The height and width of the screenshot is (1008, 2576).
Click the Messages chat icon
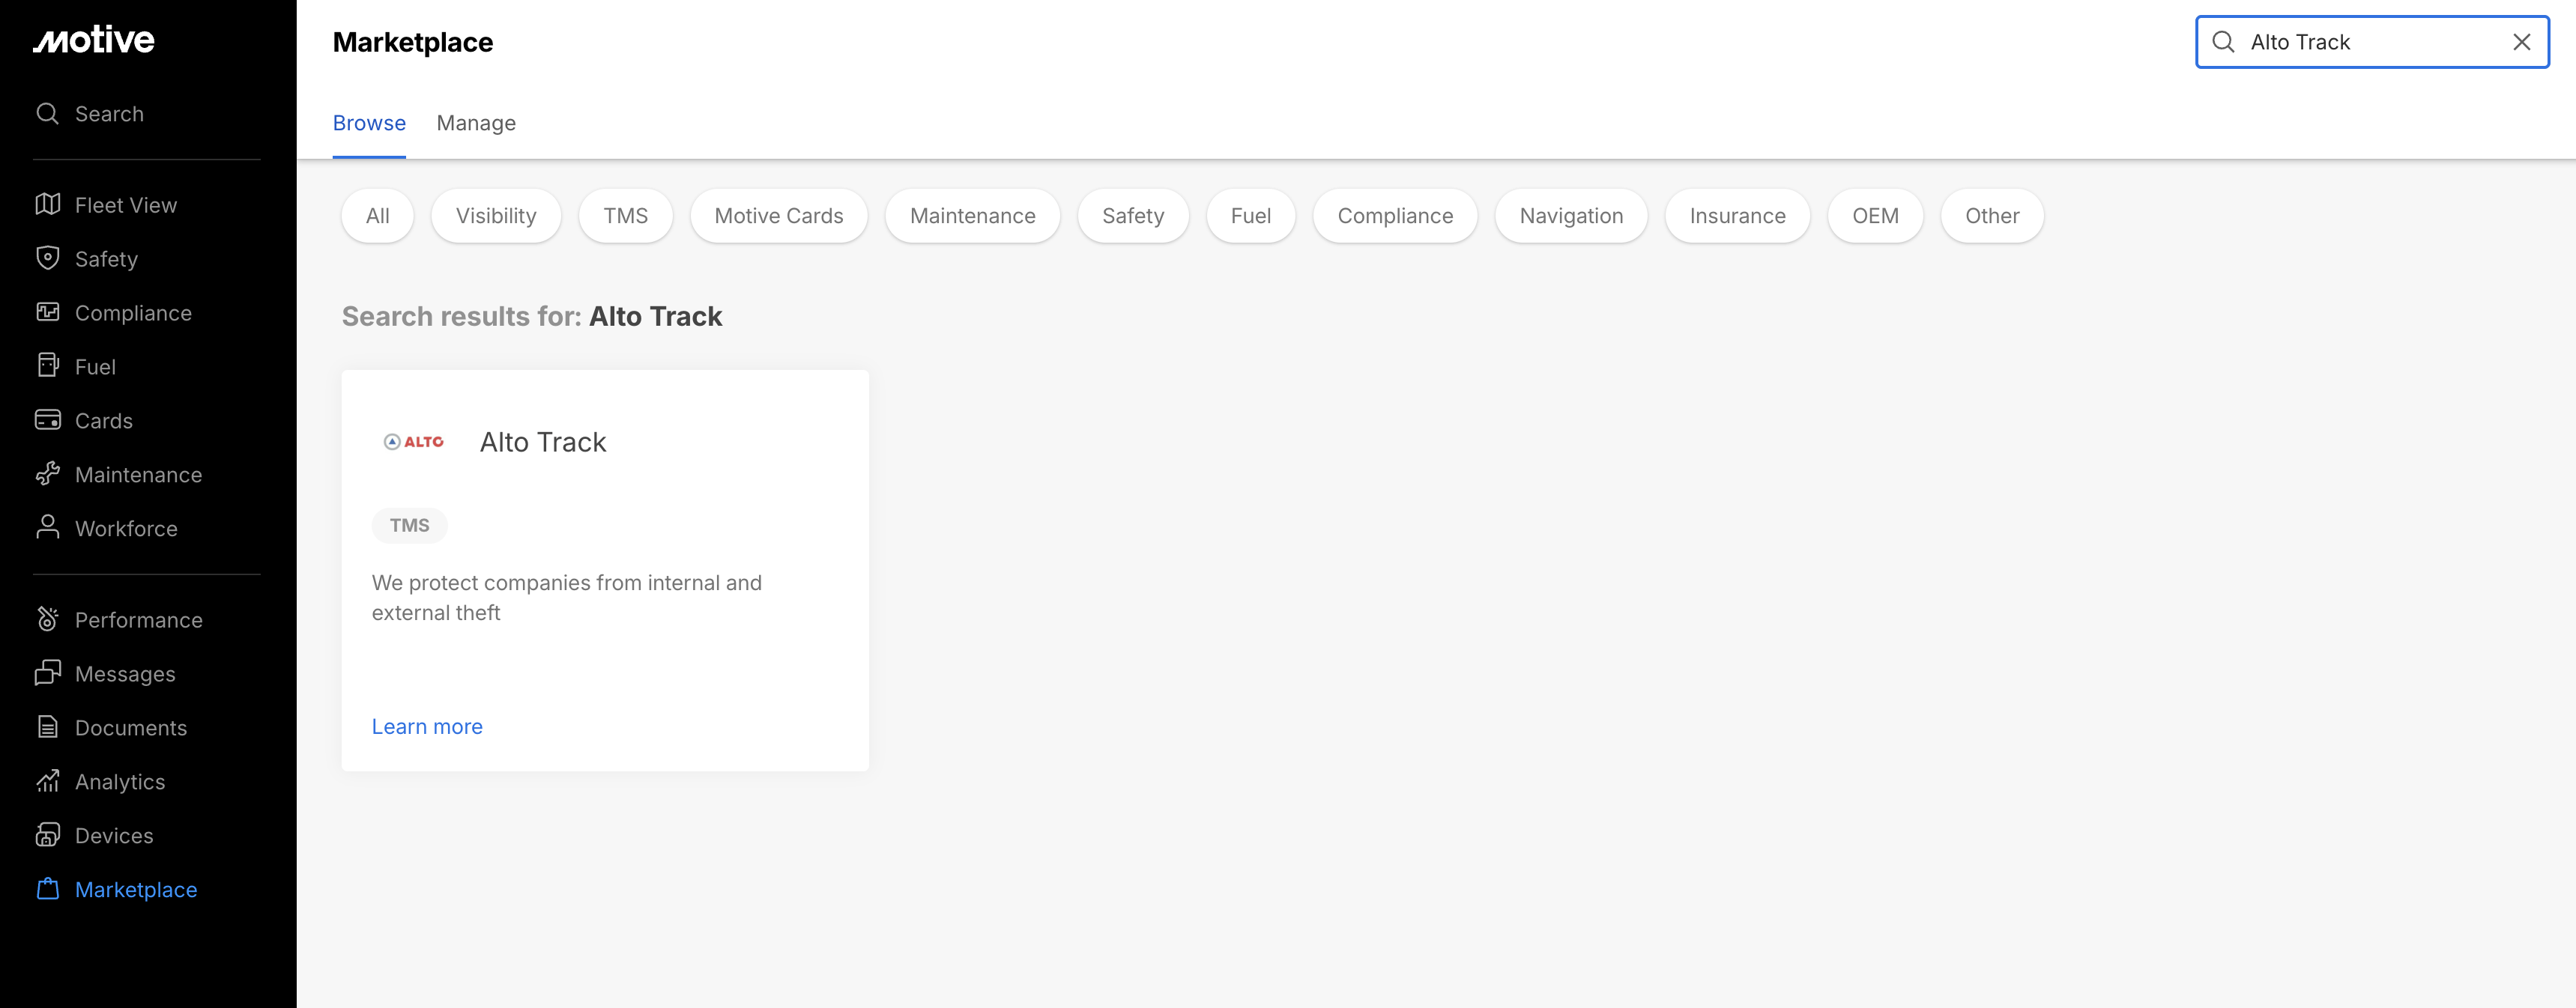coord(47,673)
